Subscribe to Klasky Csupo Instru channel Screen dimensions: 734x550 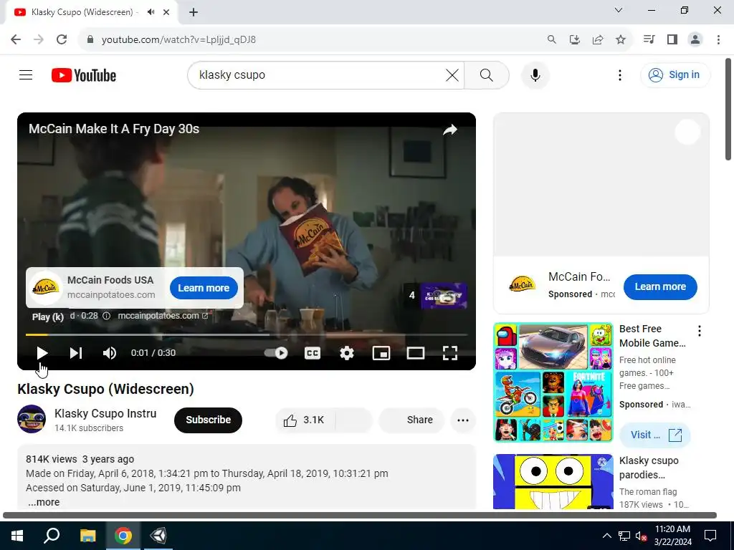(x=208, y=420)
